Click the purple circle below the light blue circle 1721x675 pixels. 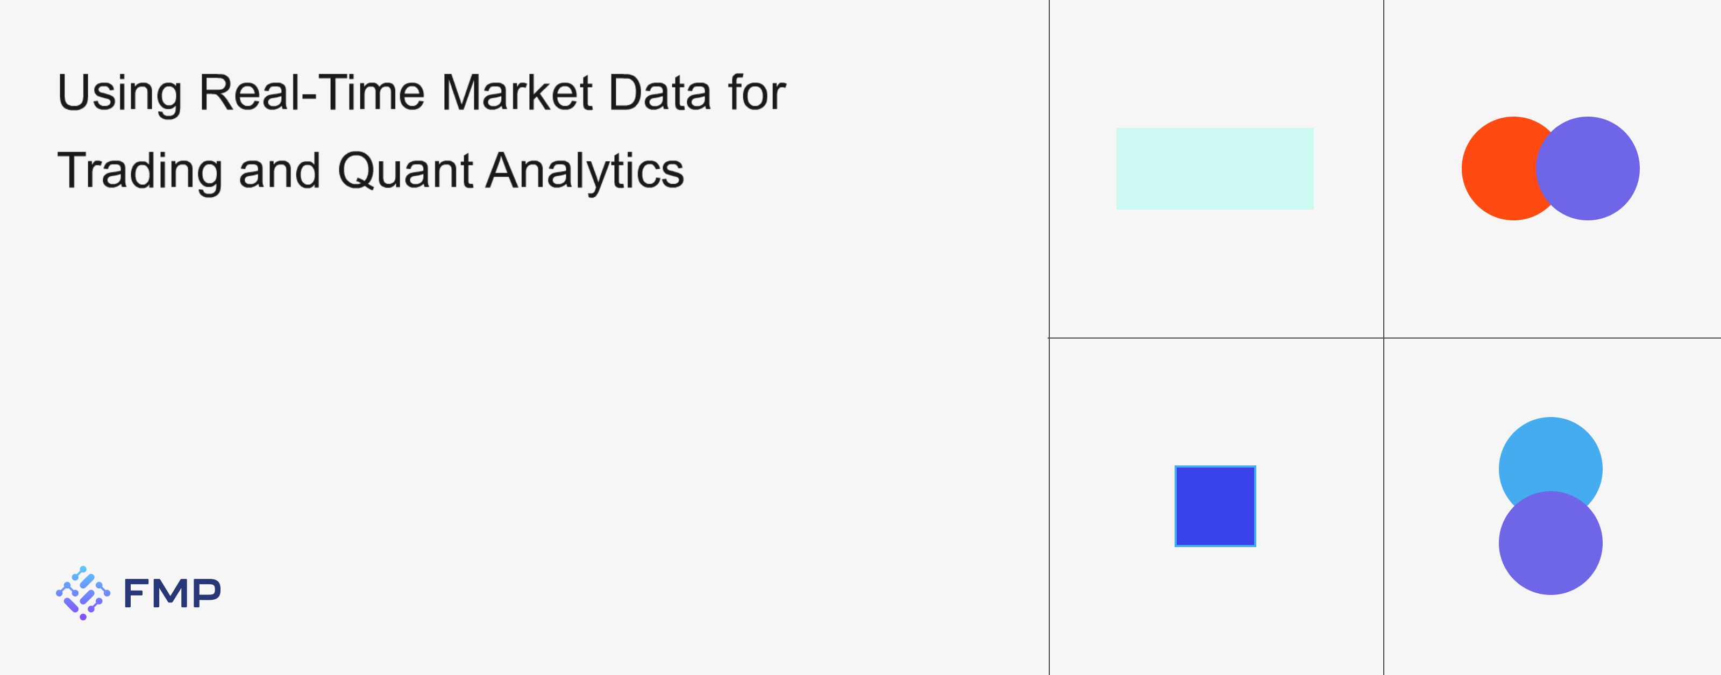point(1550,543)
